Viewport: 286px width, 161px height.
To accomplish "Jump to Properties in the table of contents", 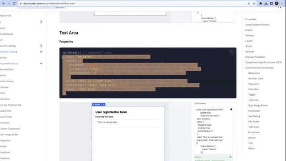I will coord(251,19).
